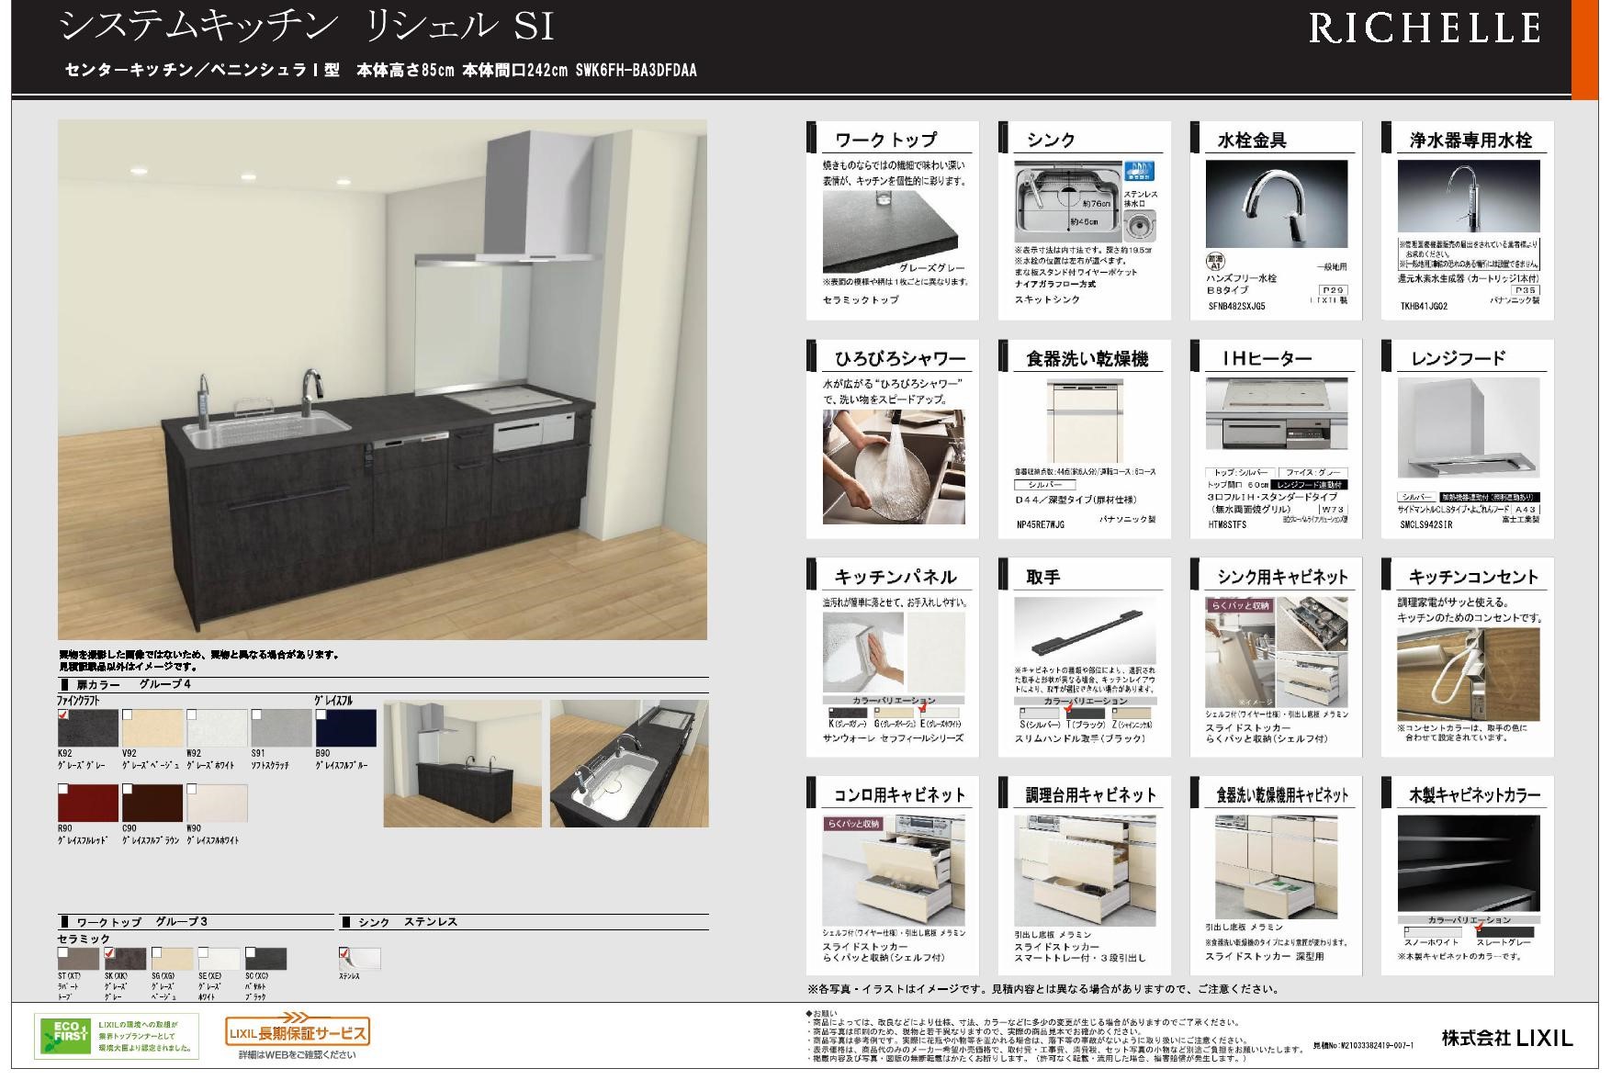Click the RICHELLE brand logo
The width and height of the screenshot is (1611, 1080).
1424,29
